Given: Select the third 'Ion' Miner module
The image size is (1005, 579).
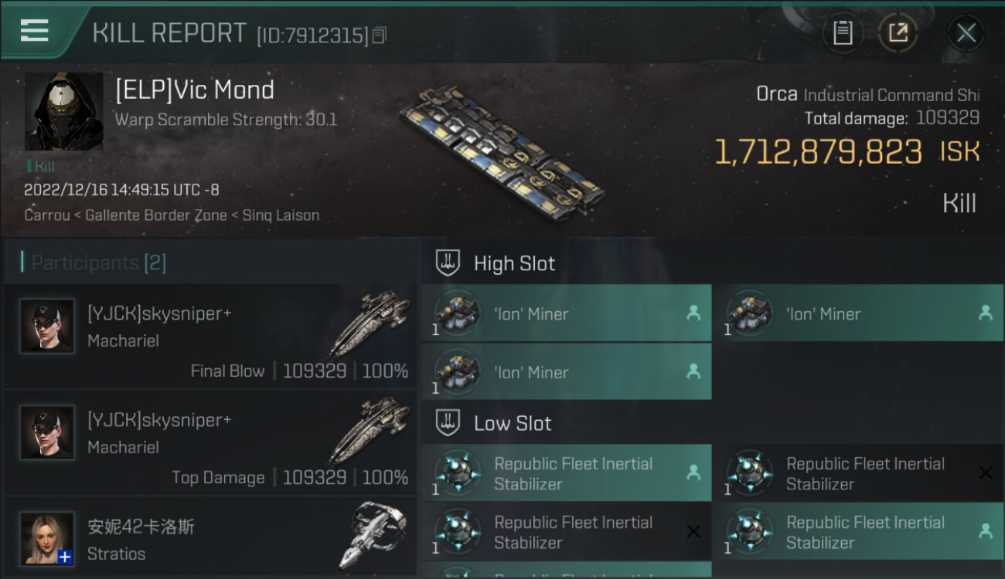Looking at the screenshot, I should point(566,372).
